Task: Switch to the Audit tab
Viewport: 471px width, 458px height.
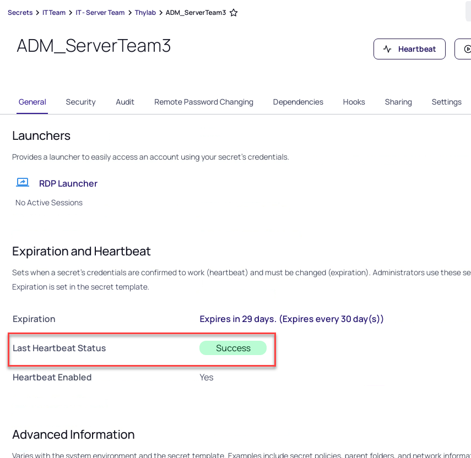Action: 125,102
